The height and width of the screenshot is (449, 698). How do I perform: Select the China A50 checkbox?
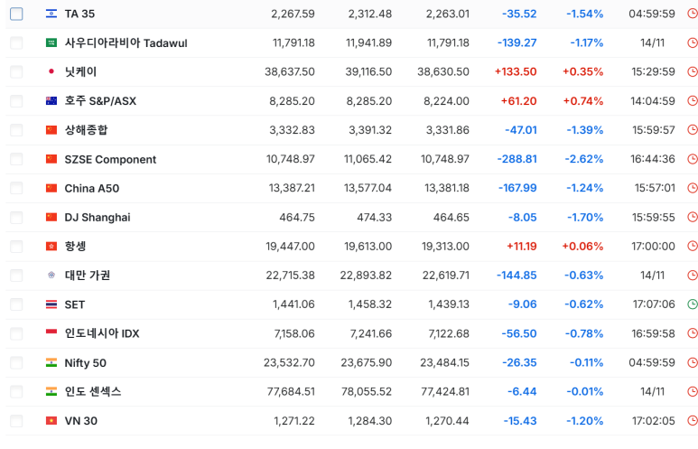click(x=16, y=188)
